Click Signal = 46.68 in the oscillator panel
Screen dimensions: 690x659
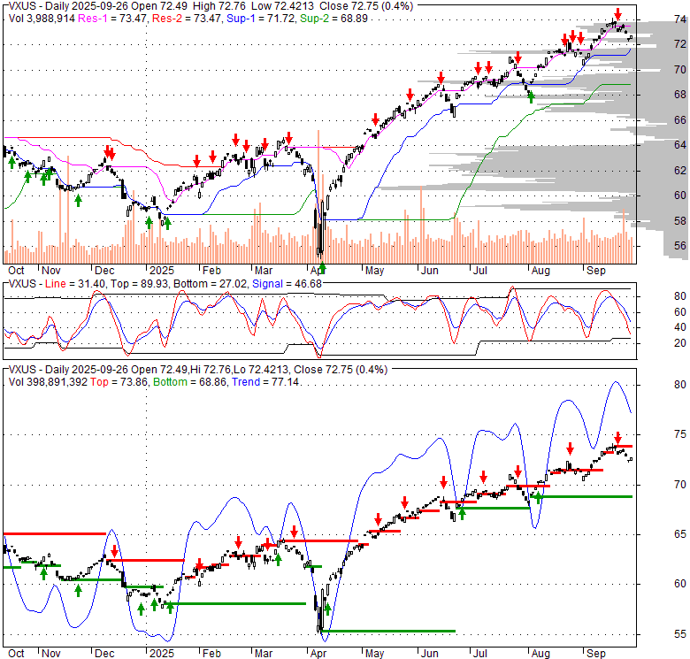click(x=287, y=284)
